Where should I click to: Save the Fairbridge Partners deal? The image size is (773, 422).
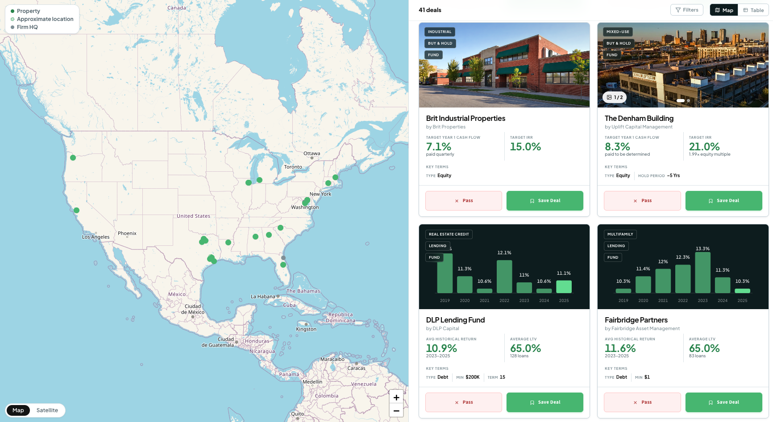coord(724,402)
